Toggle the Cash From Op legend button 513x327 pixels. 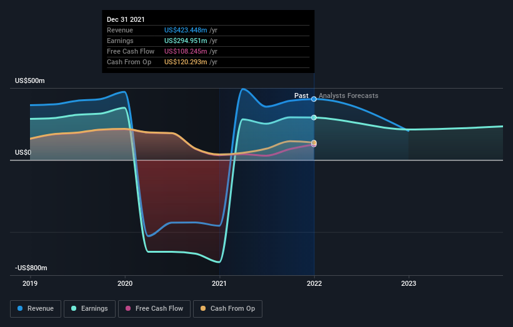pyautogui.click(x=227, y=309)
